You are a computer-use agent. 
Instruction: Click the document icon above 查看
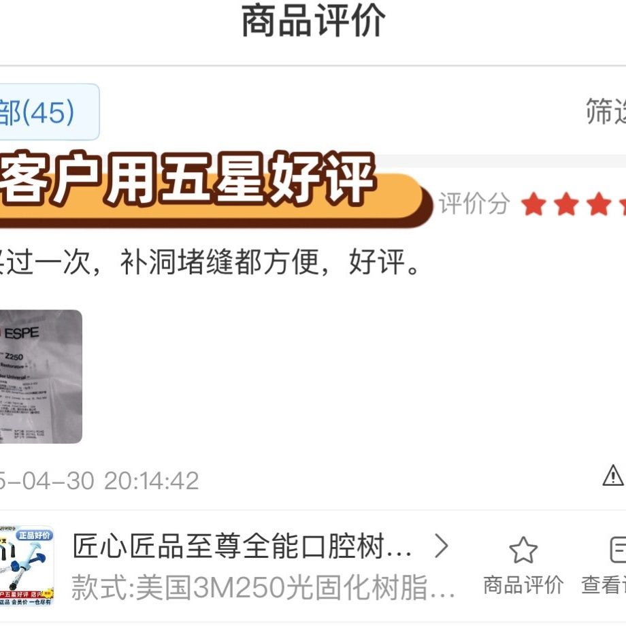[618, 550]
